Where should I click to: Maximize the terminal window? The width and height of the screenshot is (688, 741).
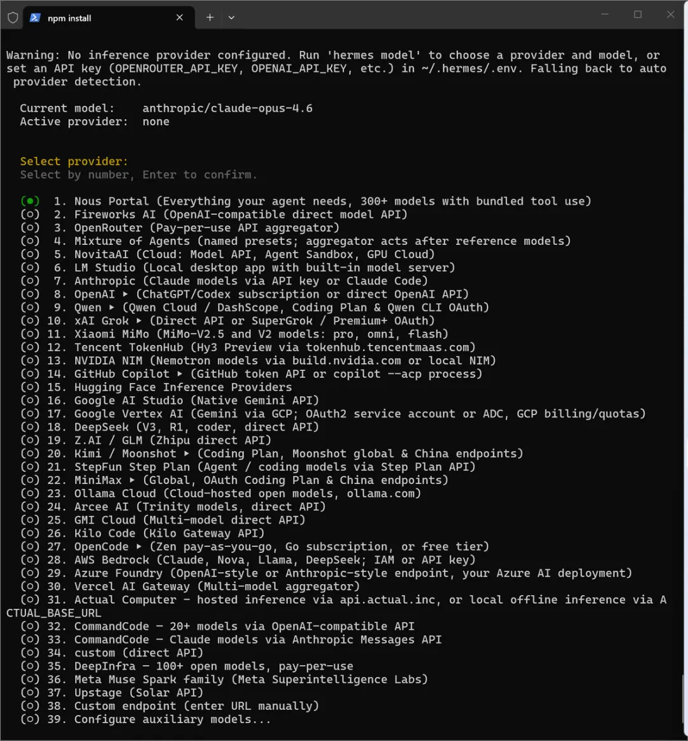(638, 15)
